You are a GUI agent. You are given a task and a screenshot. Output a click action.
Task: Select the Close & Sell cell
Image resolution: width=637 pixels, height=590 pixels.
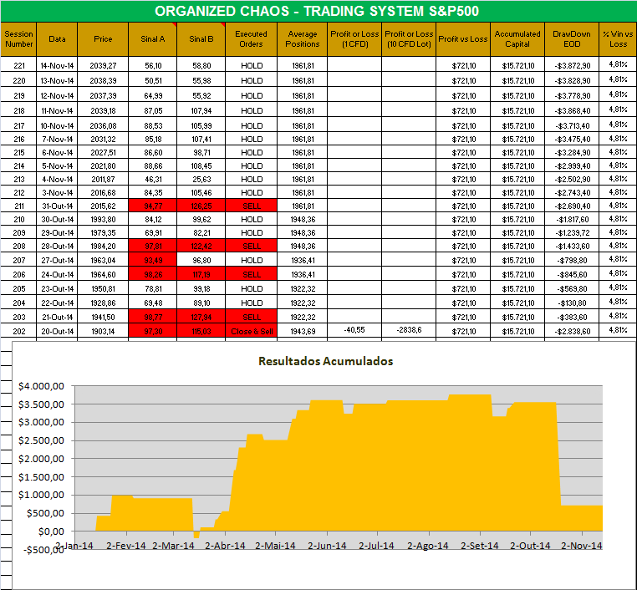click(251, 331)
